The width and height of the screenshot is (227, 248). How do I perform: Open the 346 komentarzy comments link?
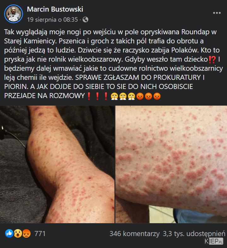(135, 234)
